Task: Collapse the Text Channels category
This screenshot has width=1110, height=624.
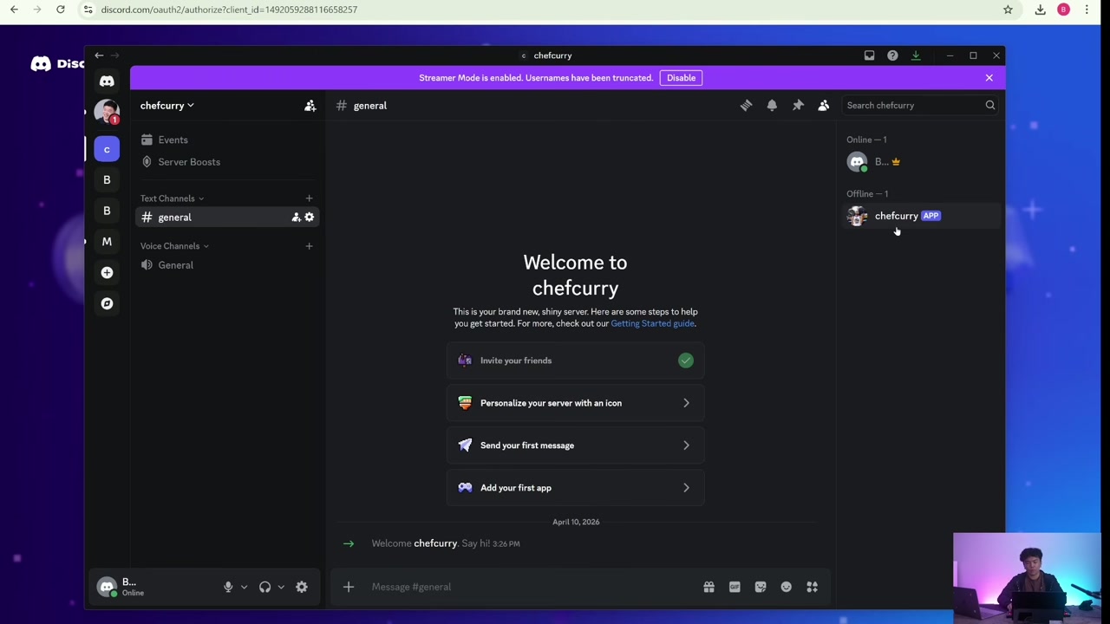Action: pos(173,198)
